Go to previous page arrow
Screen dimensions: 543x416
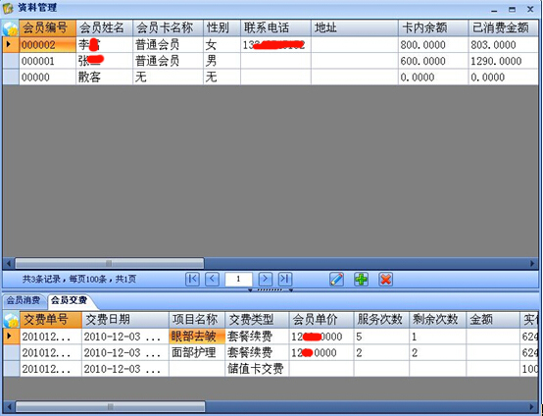[x=212, y=279]
